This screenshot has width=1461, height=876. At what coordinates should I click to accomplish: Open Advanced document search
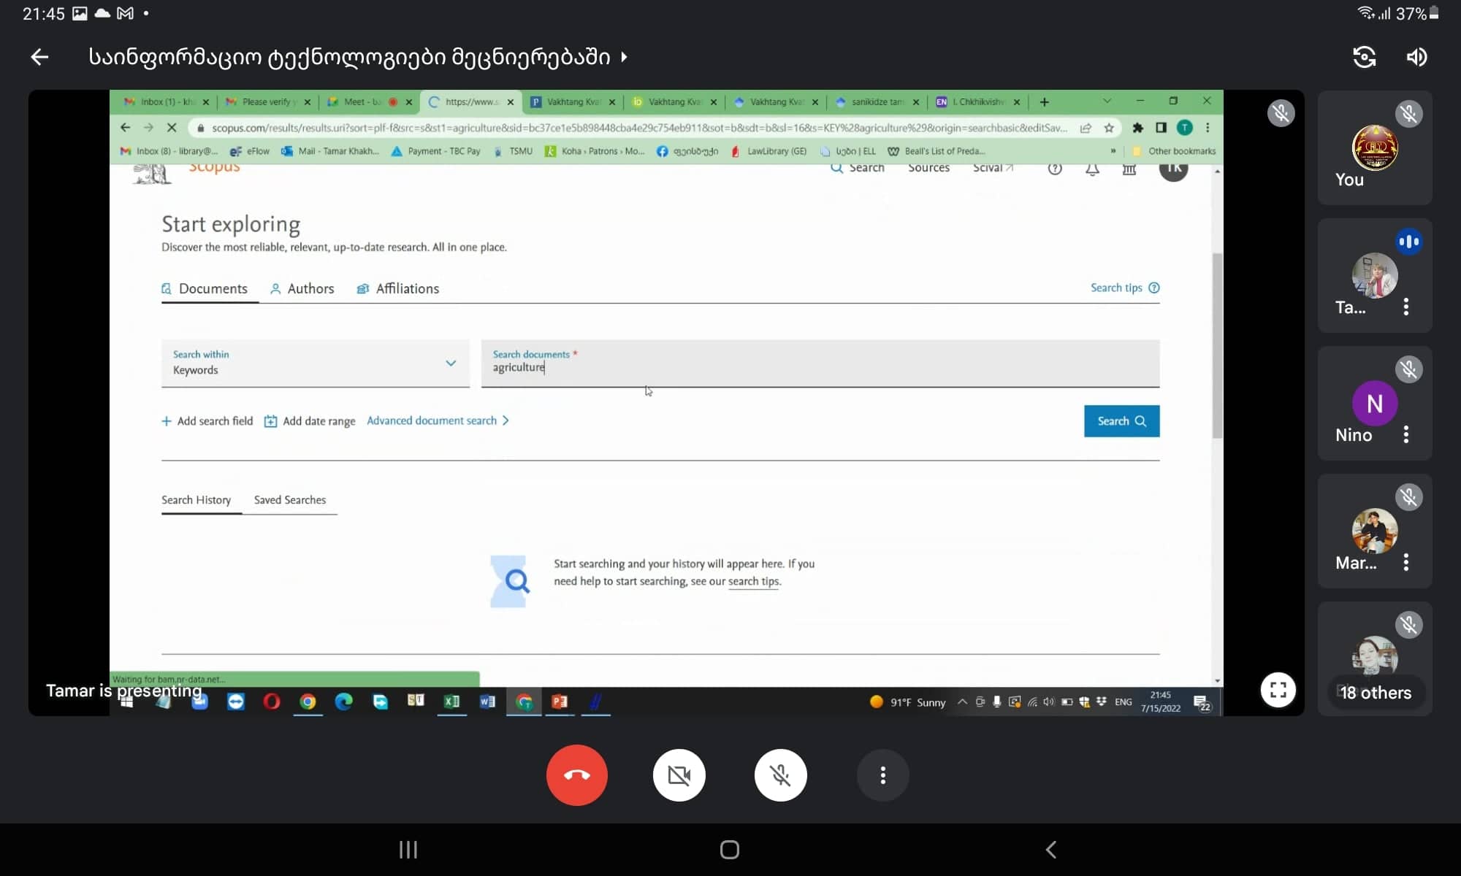(x=438, y=420)
